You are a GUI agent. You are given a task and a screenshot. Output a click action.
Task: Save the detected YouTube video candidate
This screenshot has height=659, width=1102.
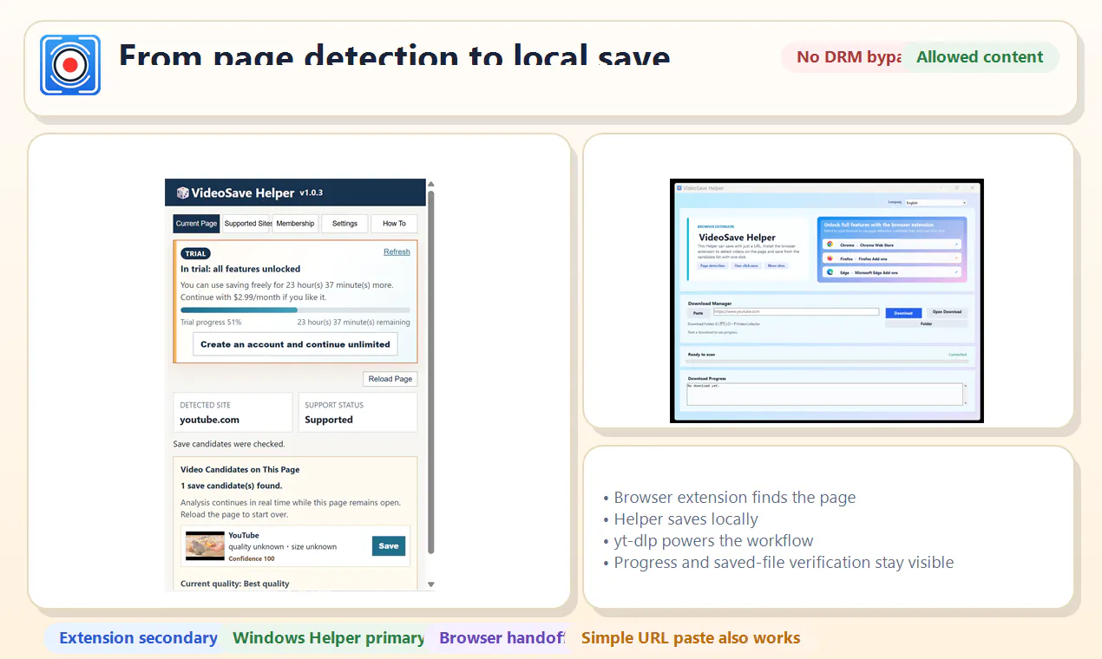coord(389,545)
